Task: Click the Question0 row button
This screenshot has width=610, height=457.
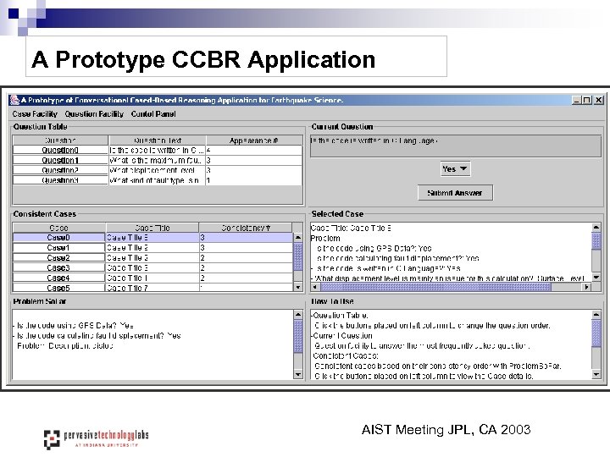Action: (x=60, y=150)
